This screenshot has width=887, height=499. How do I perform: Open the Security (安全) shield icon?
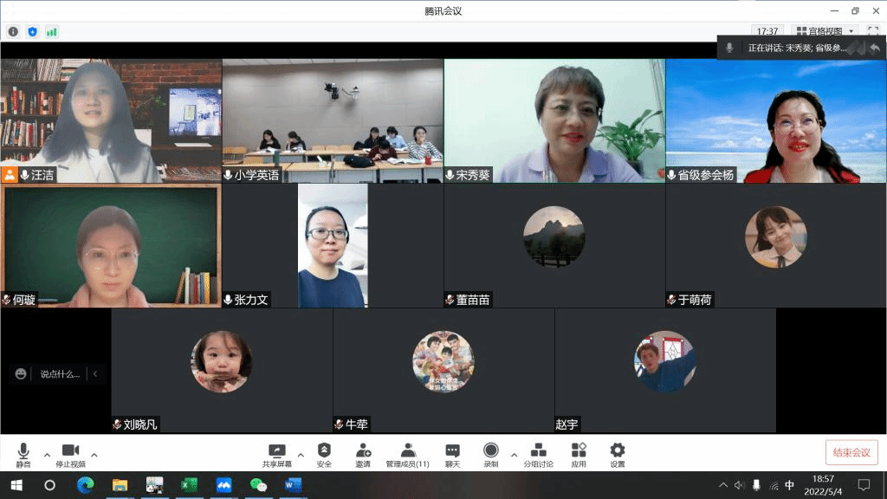pos(324,451)
